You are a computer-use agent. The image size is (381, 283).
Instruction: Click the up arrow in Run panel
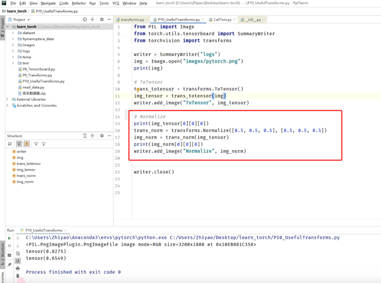tap(18, 238)
